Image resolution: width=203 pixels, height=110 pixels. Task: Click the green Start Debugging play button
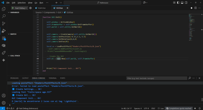click(x=12, y=8)
